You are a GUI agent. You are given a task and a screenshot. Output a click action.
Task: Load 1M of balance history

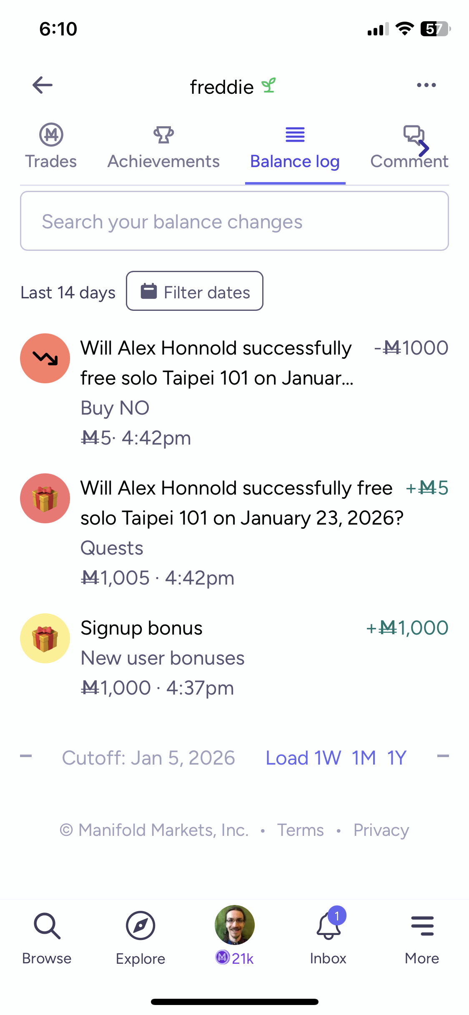pos(364,758)
